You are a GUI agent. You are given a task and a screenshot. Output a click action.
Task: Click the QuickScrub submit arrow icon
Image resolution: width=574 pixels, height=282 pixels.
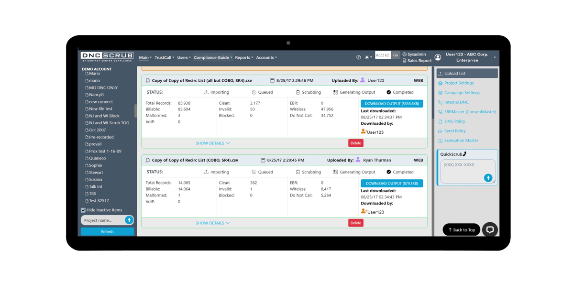click(x=488, y=178)
